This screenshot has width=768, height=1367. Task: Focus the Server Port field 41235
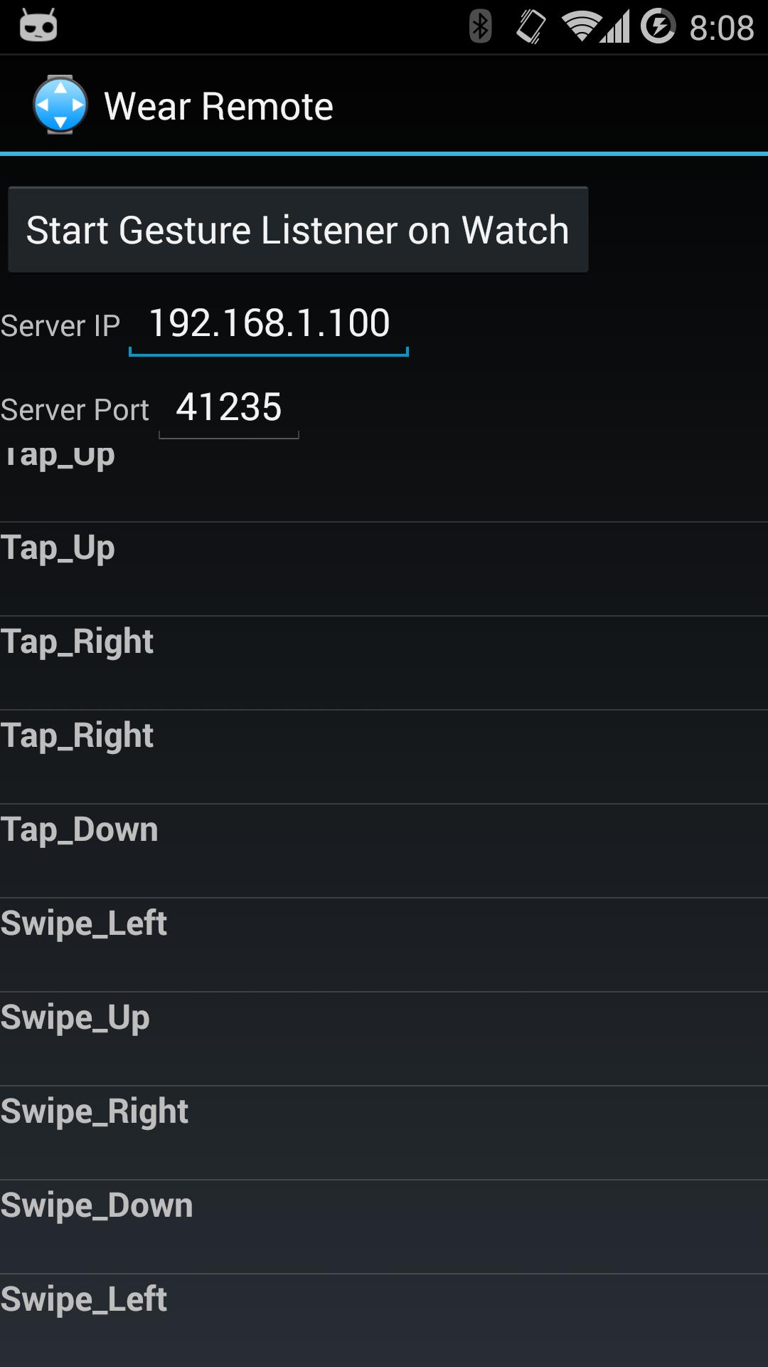point(229,409)
